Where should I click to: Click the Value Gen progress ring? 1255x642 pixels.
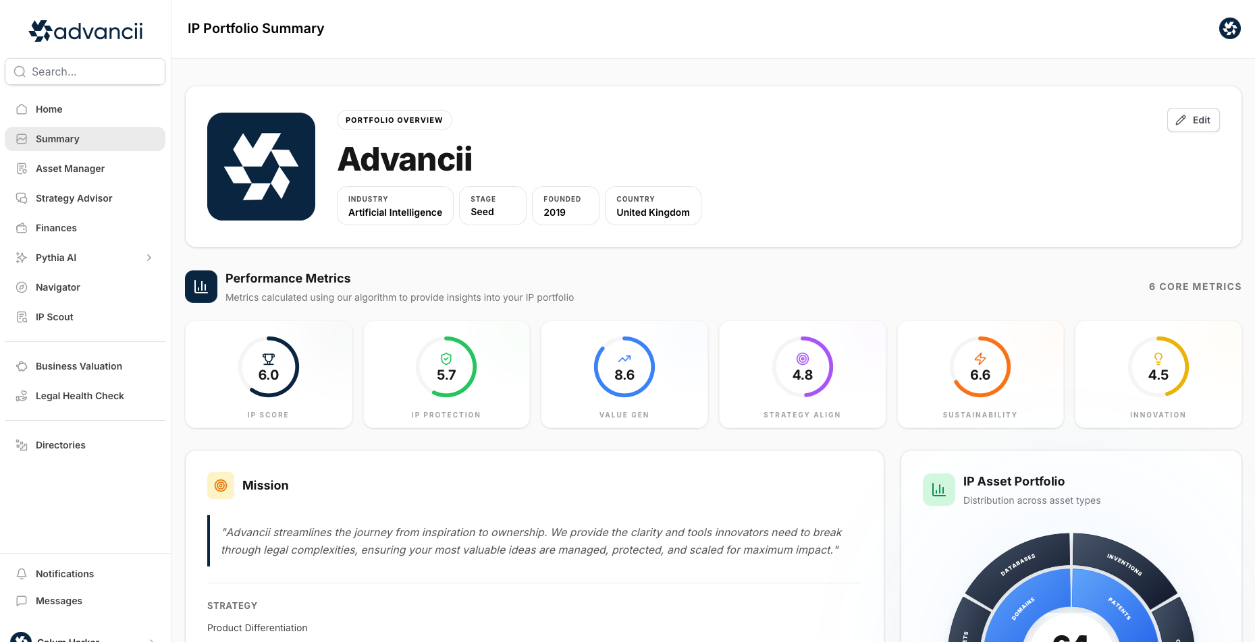(x=624, y=367)
